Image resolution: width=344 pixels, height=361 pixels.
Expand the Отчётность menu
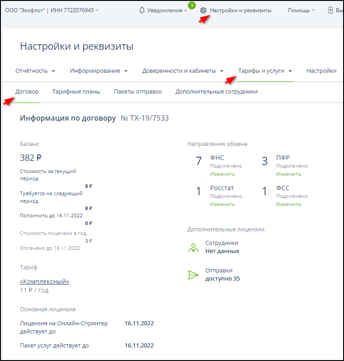[35, 71]
